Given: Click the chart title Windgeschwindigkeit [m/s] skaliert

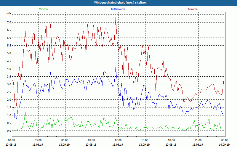Looking at the screenshot, I should 120,3.
